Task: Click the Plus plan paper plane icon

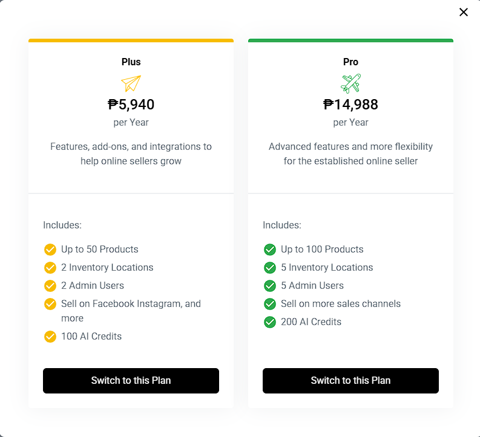Action: [131, 83]
